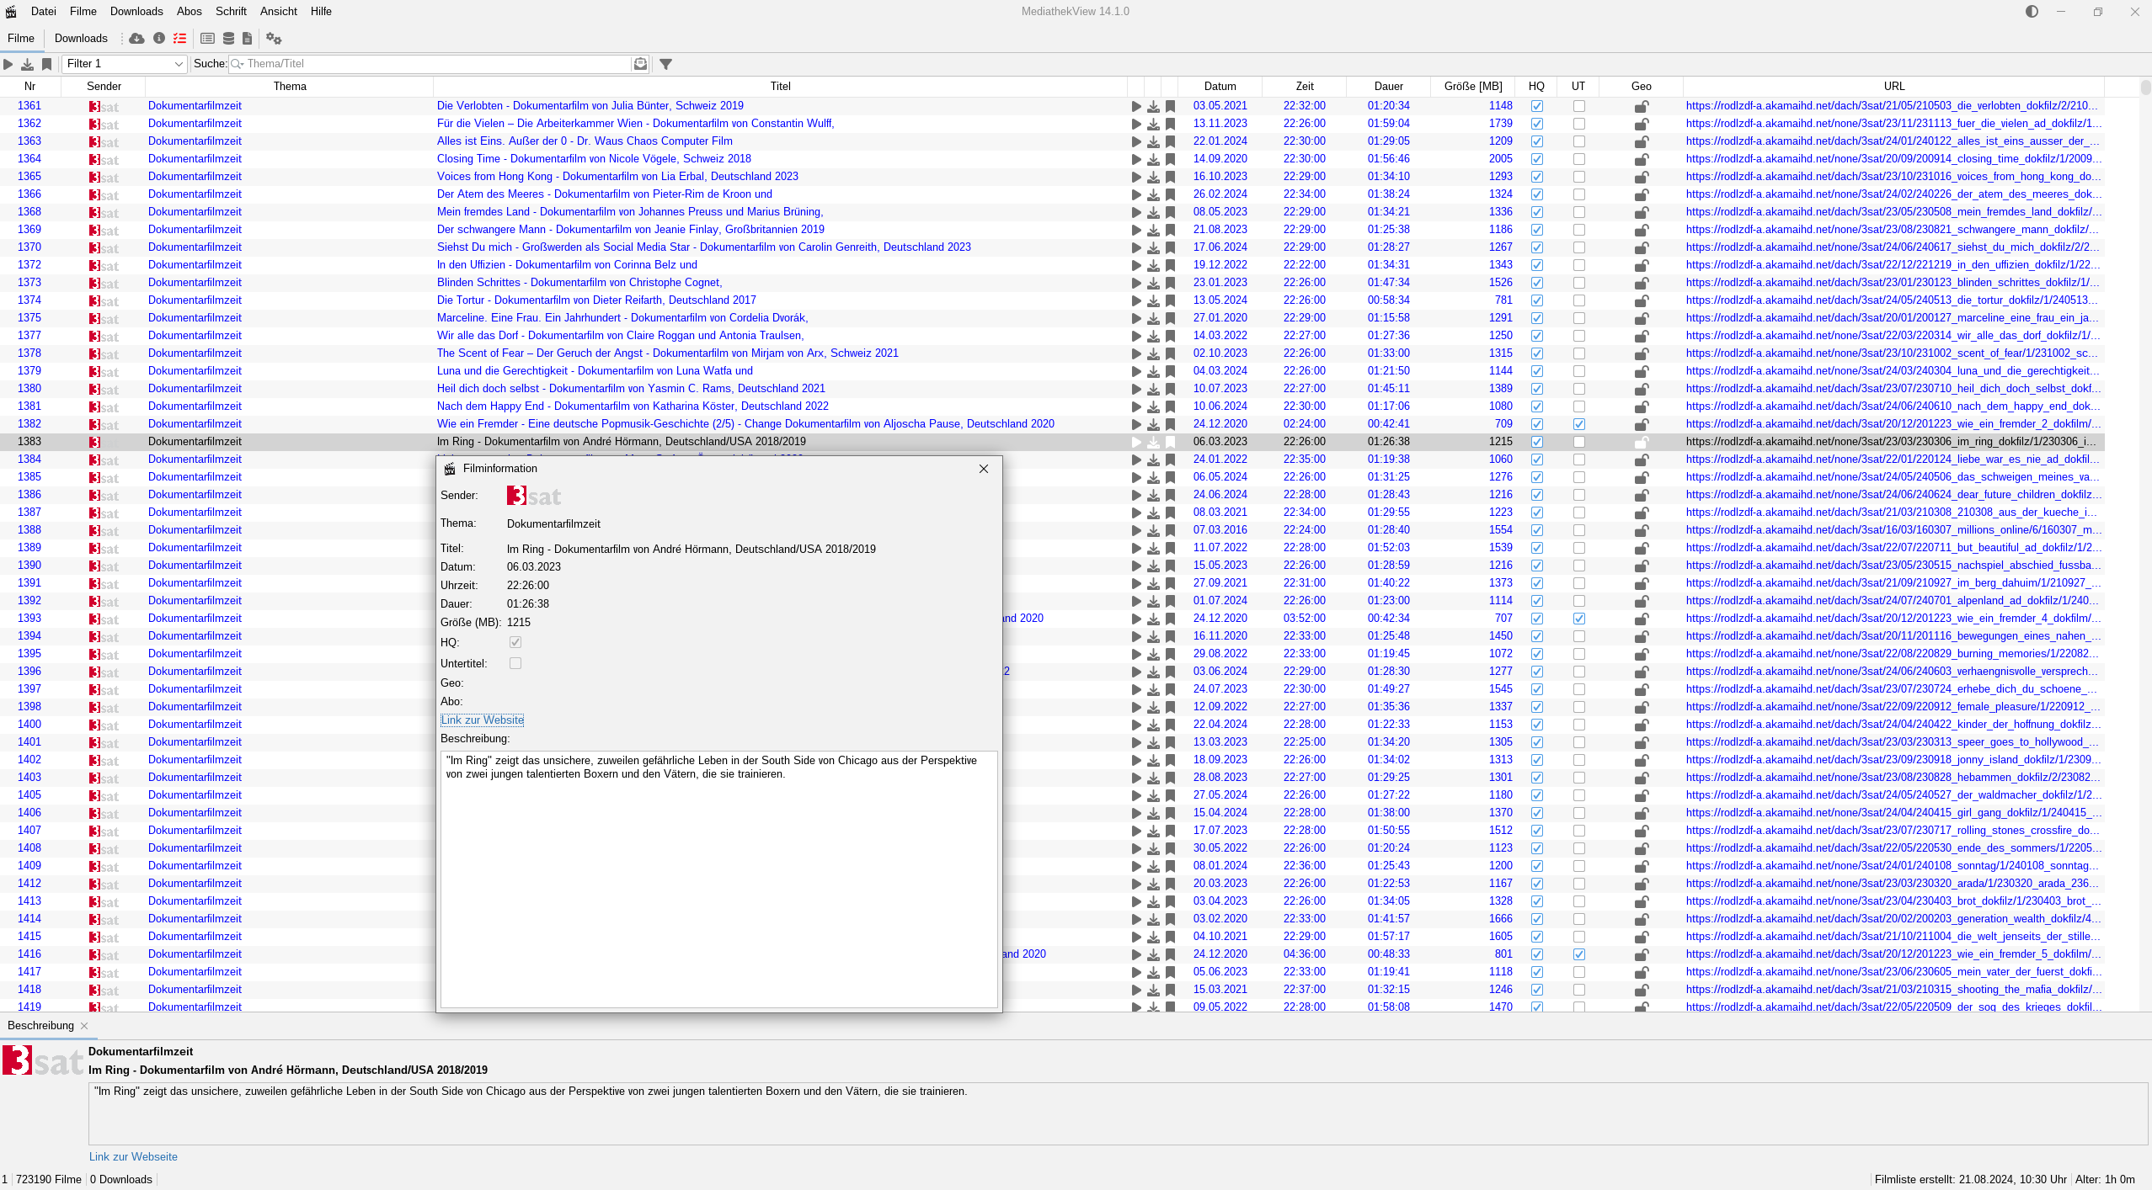
Task: Sort by the Datum column header
Action: [x=1220, y=87]
